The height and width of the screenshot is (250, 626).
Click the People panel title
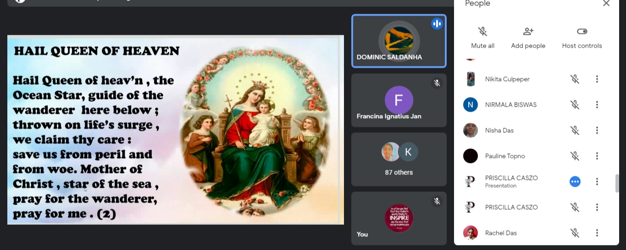click(477, 4)
